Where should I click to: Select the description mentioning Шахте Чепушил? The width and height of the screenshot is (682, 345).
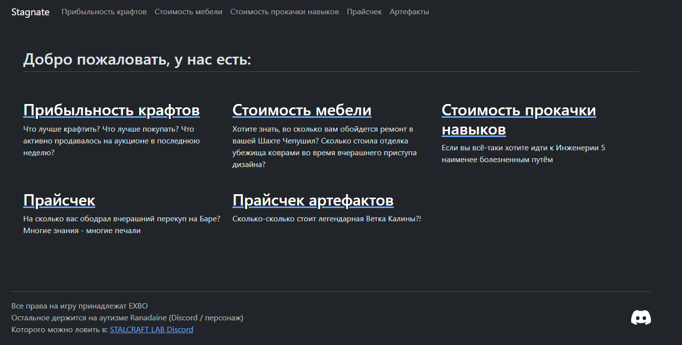[x=325, y=147]
